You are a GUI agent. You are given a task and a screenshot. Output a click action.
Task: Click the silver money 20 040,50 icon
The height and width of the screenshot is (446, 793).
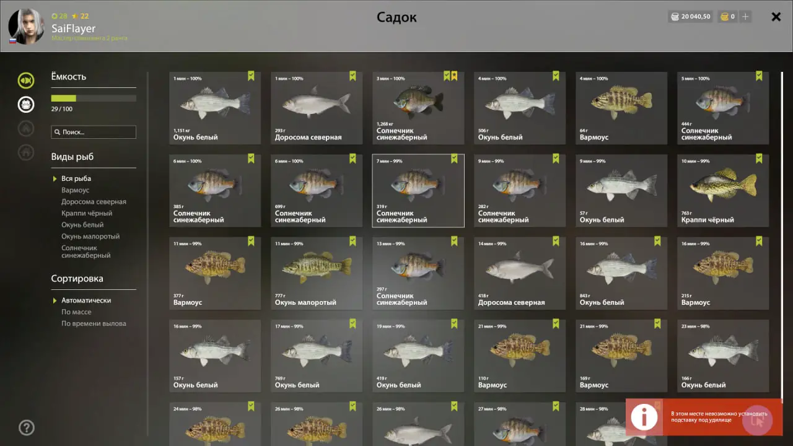[x=675, y=17]
